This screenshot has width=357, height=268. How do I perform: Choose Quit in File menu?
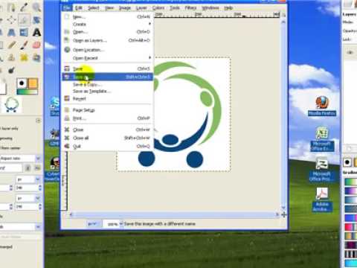coord(108,146)
